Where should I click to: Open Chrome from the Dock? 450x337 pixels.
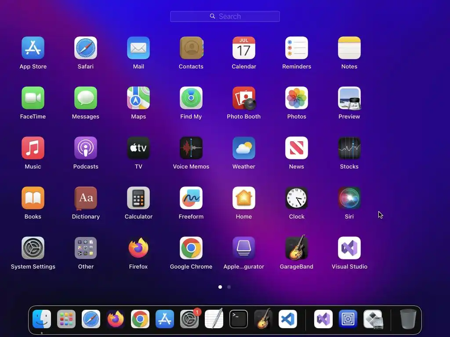click(x=140, y=319)
